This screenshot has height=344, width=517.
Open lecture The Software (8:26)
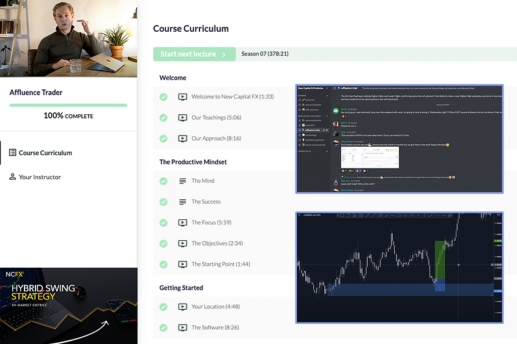click(215, 328)
